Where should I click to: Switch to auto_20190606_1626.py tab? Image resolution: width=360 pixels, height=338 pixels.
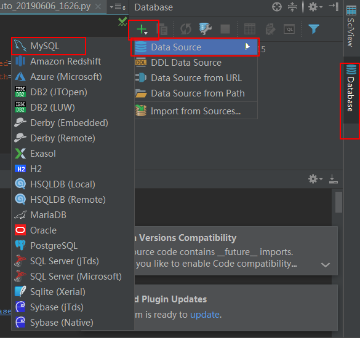pyautogui.click(x=45, y=6)
